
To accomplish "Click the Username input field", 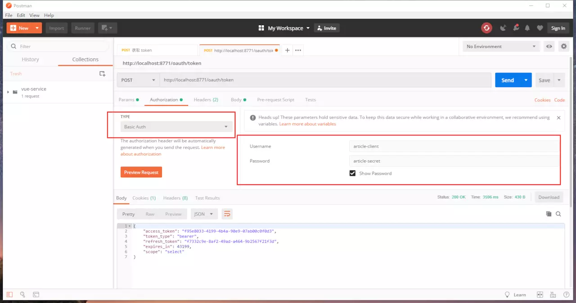I will click(x=454, y=146).
